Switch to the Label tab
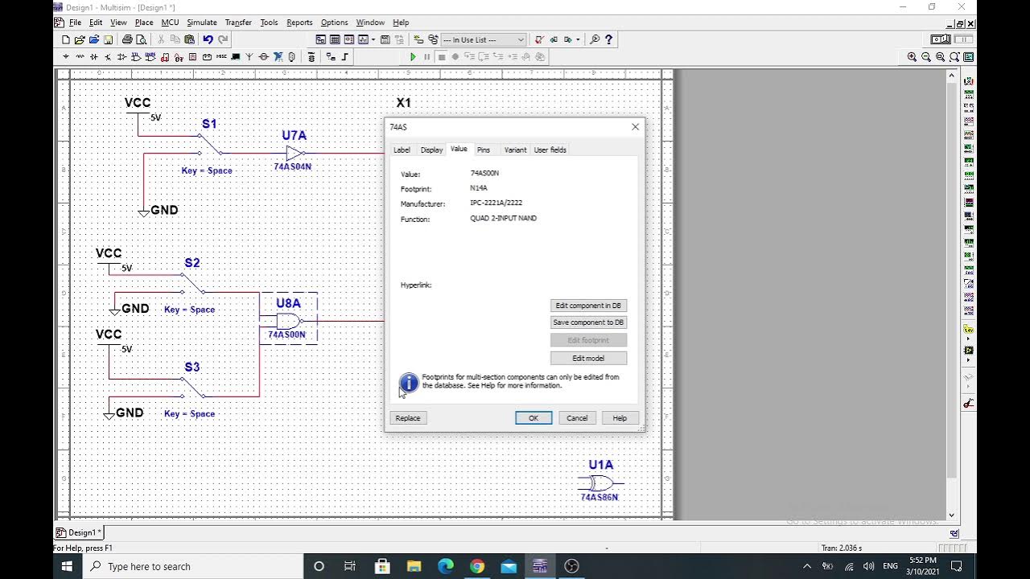Image resolution: width=1030 pixels, height=579 pixels. pos(402,150)
